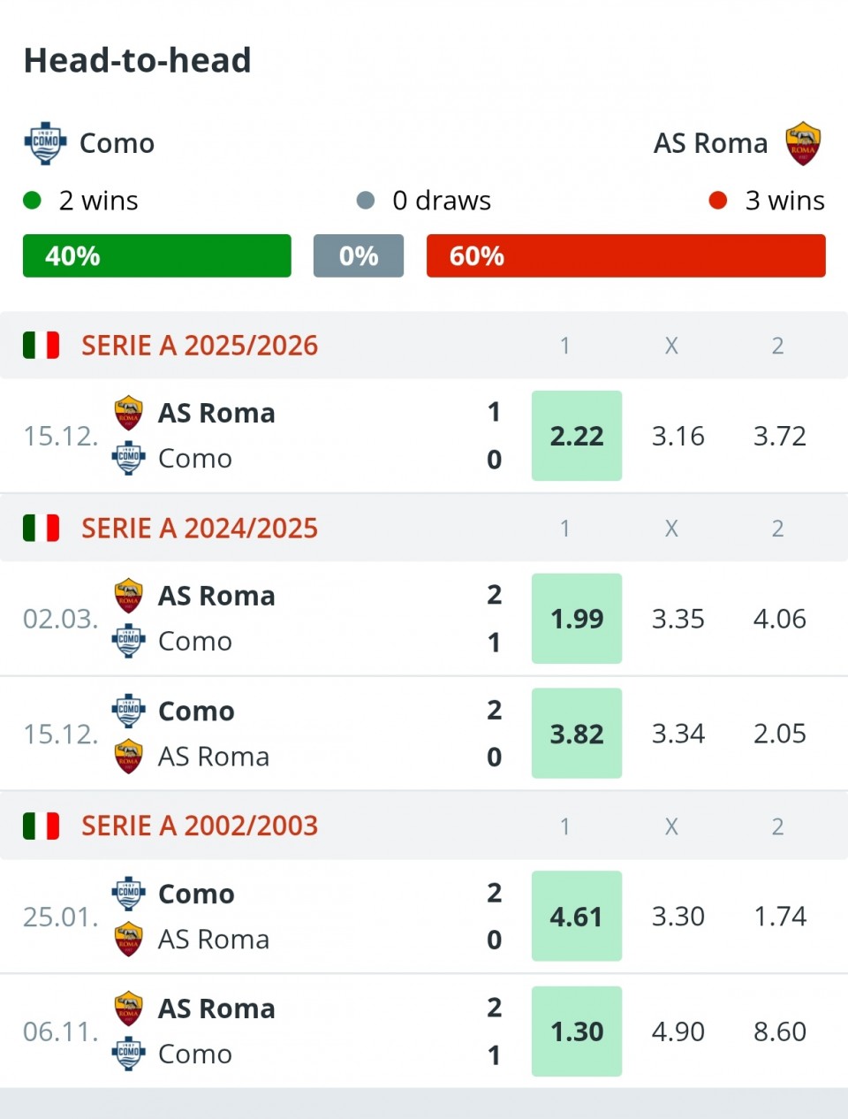Screen dimensions: 848x1119
Task: Tap the Italy flag beside Serie A 2002/2003
Action: click(x=41, y=826)
